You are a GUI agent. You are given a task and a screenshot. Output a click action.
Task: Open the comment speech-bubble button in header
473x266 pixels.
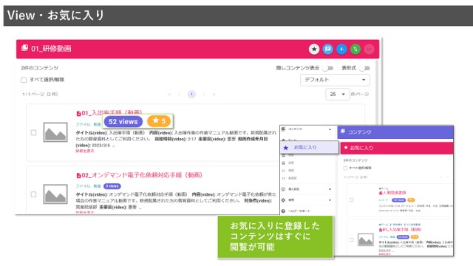327,50
